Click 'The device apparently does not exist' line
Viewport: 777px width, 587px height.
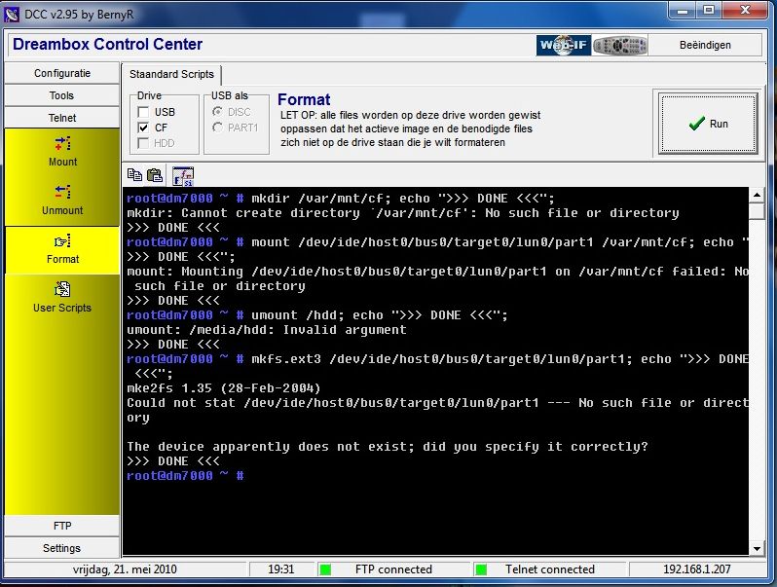pos(388,446)
